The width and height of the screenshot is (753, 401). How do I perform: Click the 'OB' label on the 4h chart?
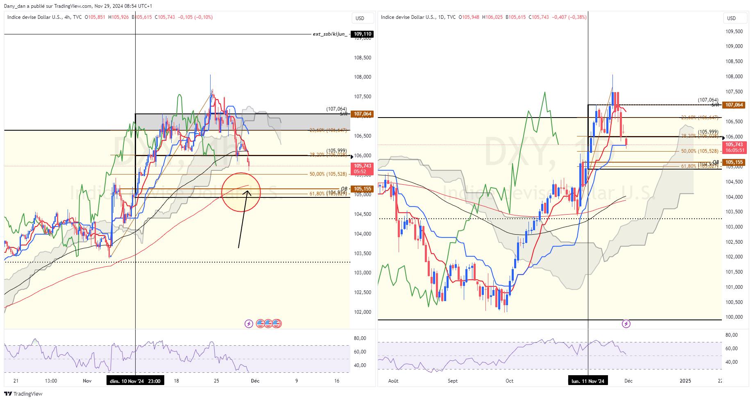[x=344, y=189]
